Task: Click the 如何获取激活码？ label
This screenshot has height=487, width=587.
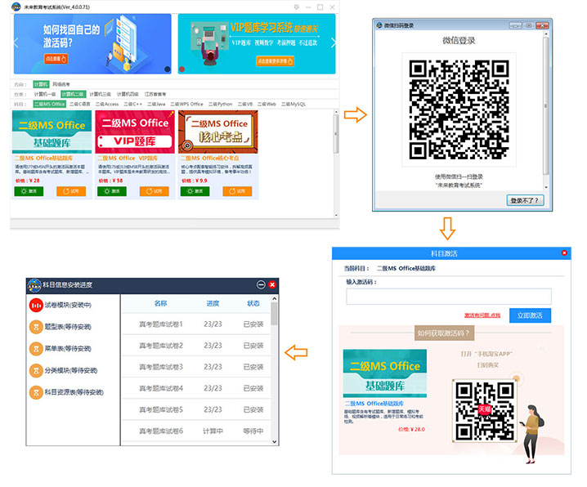Action: (444, 333)
